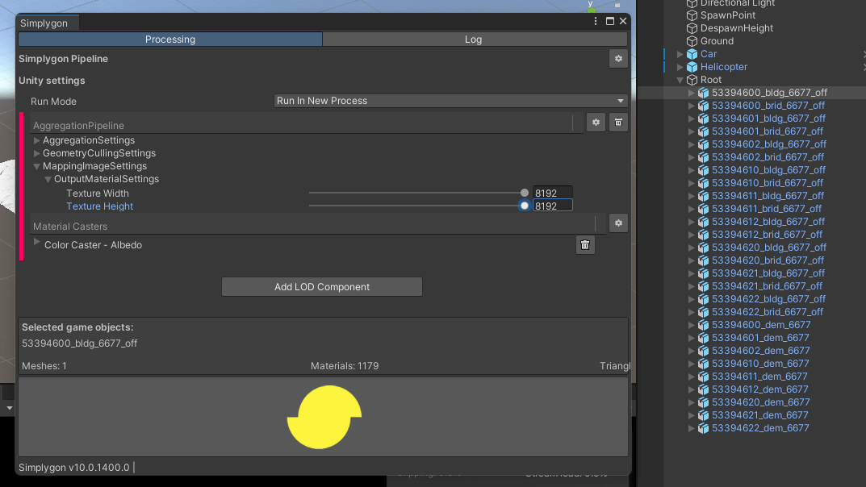Viewport: 866px width, 487px height.
Task: Click icon of 53394622_dem_6677
Action: (x=703, y=428)
